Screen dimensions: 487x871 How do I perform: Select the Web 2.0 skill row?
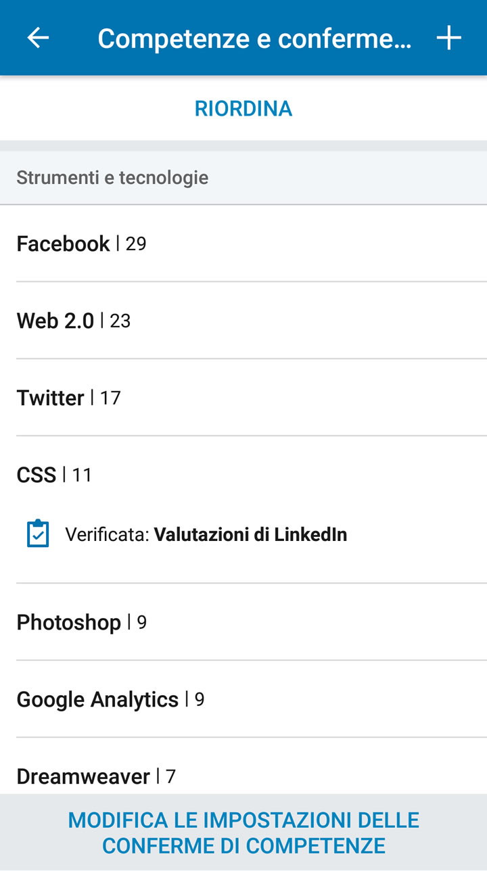(x=55, y=321)
